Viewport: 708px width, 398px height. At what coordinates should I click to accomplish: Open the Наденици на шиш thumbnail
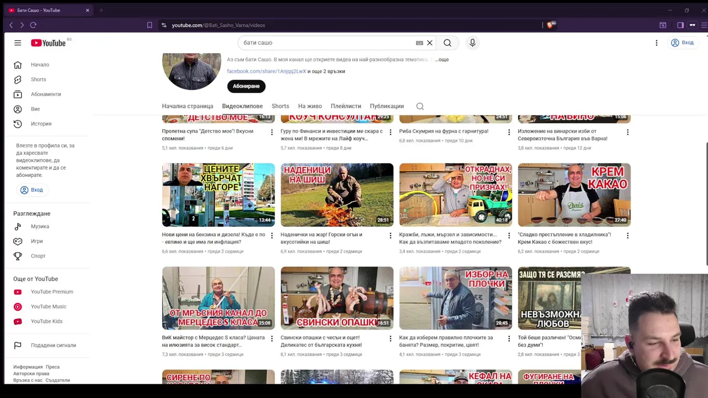337,195
